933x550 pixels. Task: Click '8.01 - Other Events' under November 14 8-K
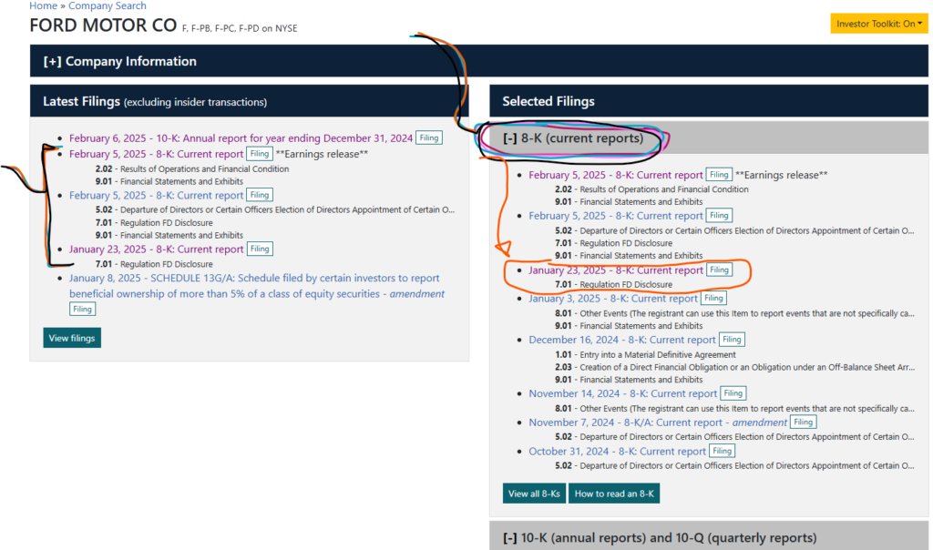pos(735,409)
